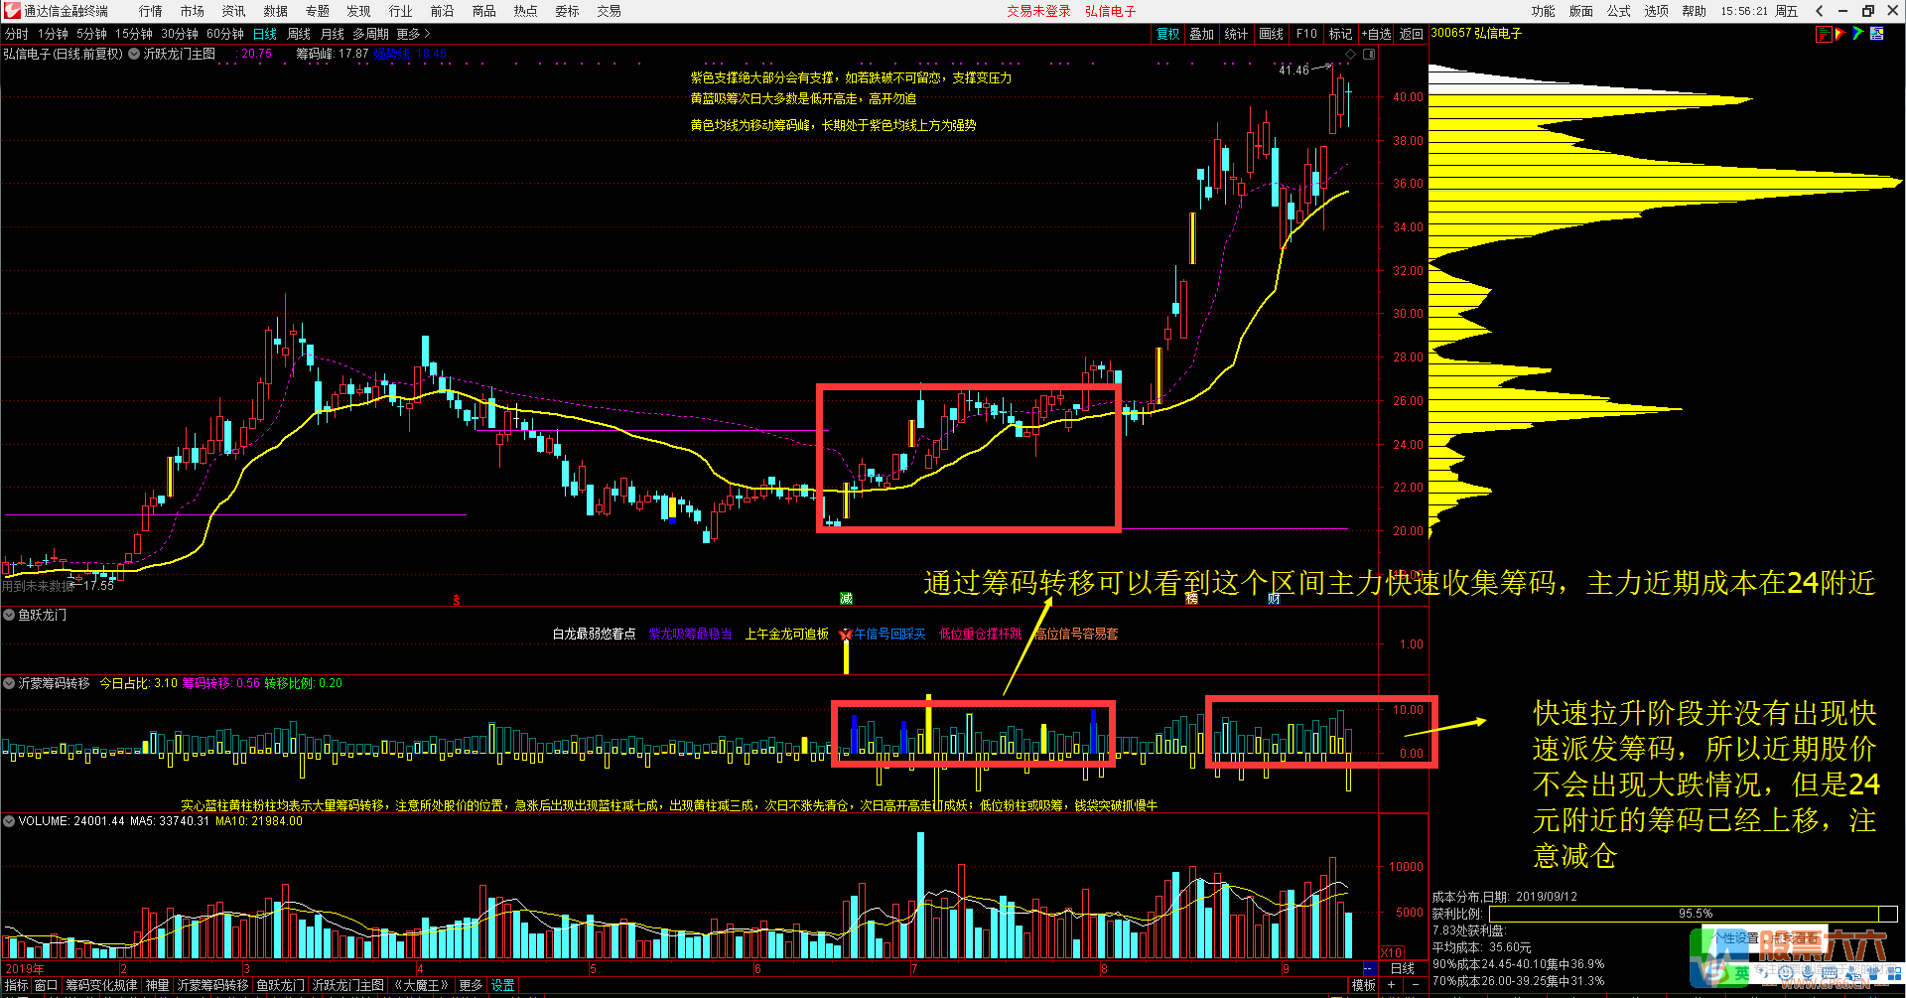Toggle the 沂蒙筹码转移 indicator circle
Image resolution: width=1906 pixels, height=998 pixels.
pyautogui.click(x=9, y=683)
